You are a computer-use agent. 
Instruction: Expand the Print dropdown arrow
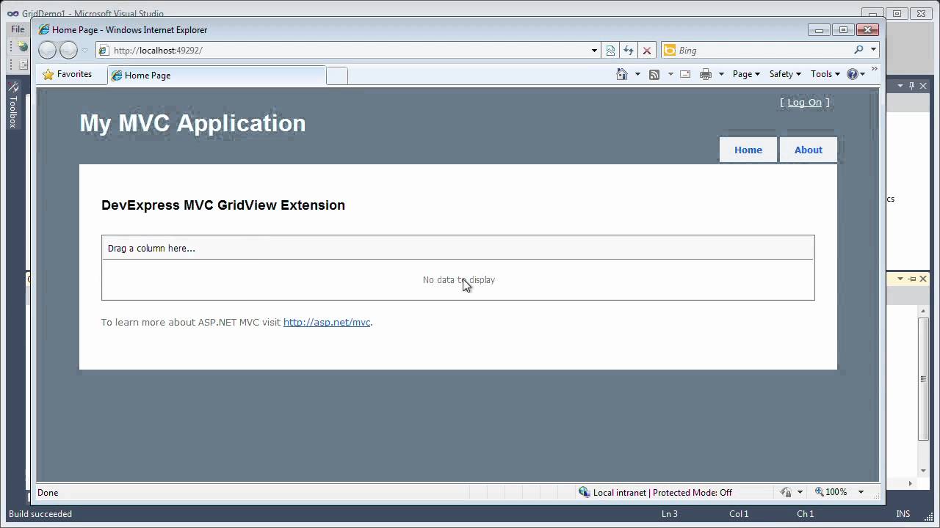coord(721,74)
